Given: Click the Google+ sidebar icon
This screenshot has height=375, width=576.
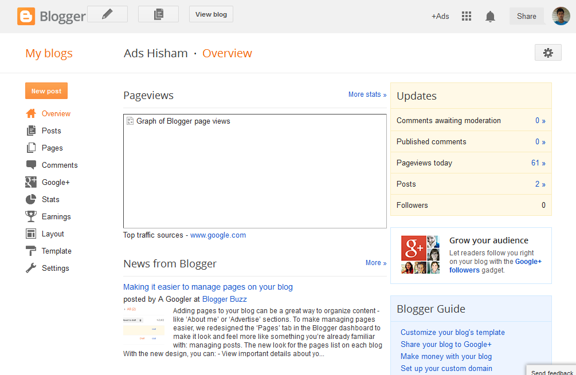Looking at the screenshot, I should point(31,182).
